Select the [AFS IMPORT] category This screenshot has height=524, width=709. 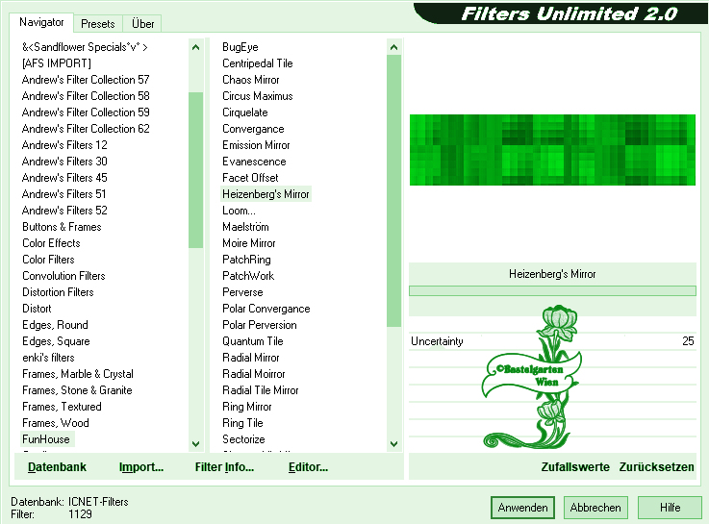[57, 63]
